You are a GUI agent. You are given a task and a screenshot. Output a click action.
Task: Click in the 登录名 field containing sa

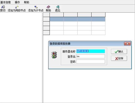coord(91,56)
